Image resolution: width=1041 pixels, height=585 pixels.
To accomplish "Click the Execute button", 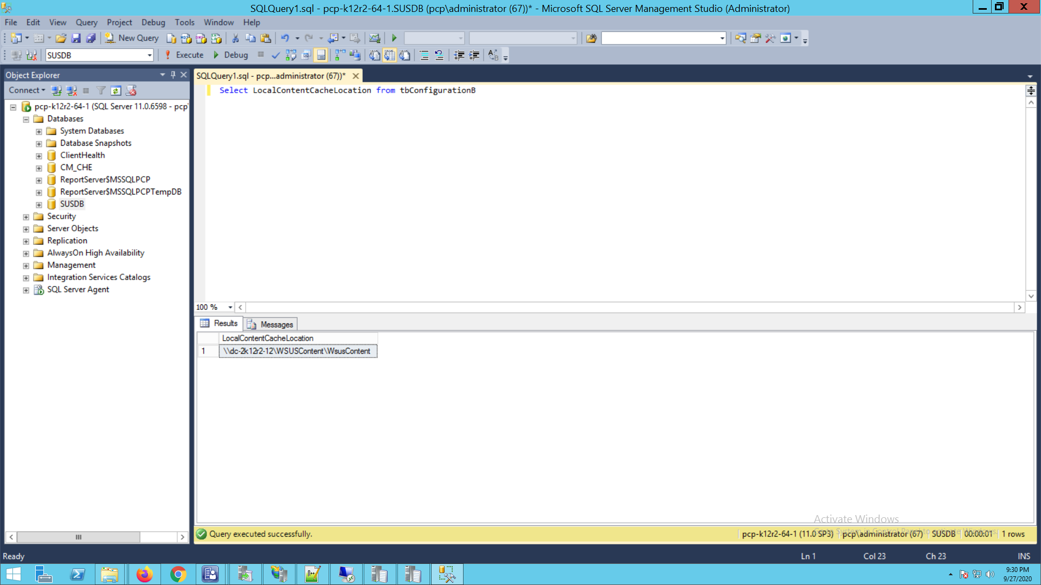I will point(184,55).
